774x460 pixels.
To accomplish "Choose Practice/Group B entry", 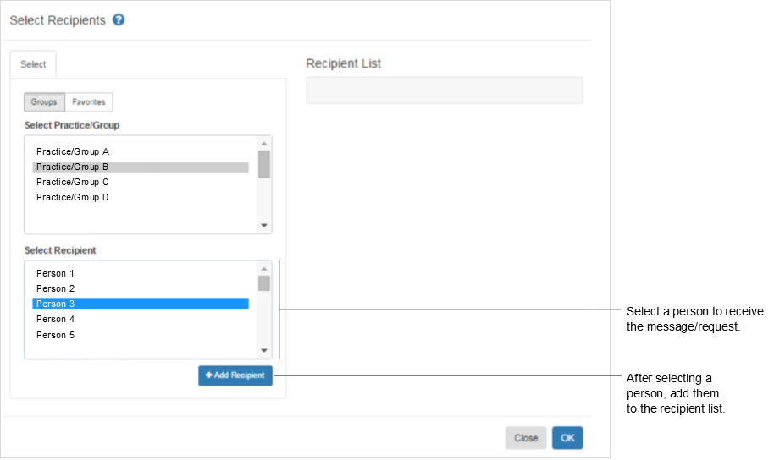I will [73, 167].
